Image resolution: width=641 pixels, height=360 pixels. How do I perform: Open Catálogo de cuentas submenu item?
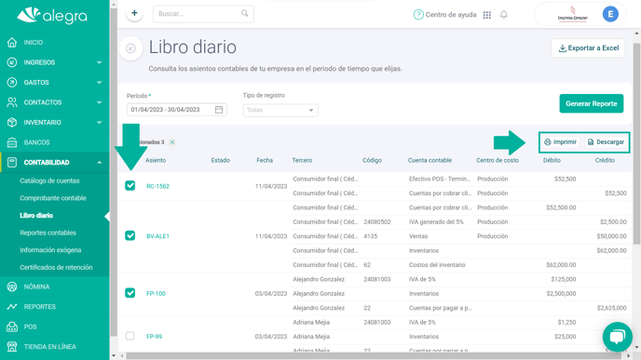(49, 180)
